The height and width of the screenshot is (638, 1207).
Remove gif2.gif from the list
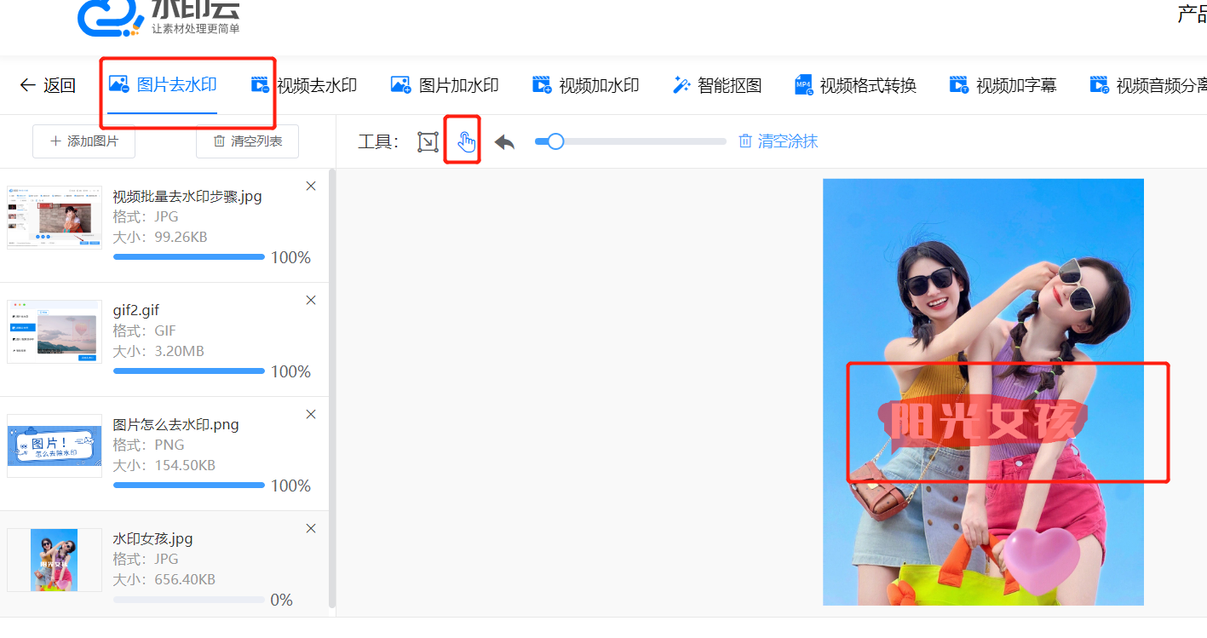311,301
